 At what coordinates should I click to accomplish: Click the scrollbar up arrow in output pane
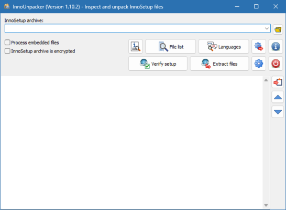(266, 80)
